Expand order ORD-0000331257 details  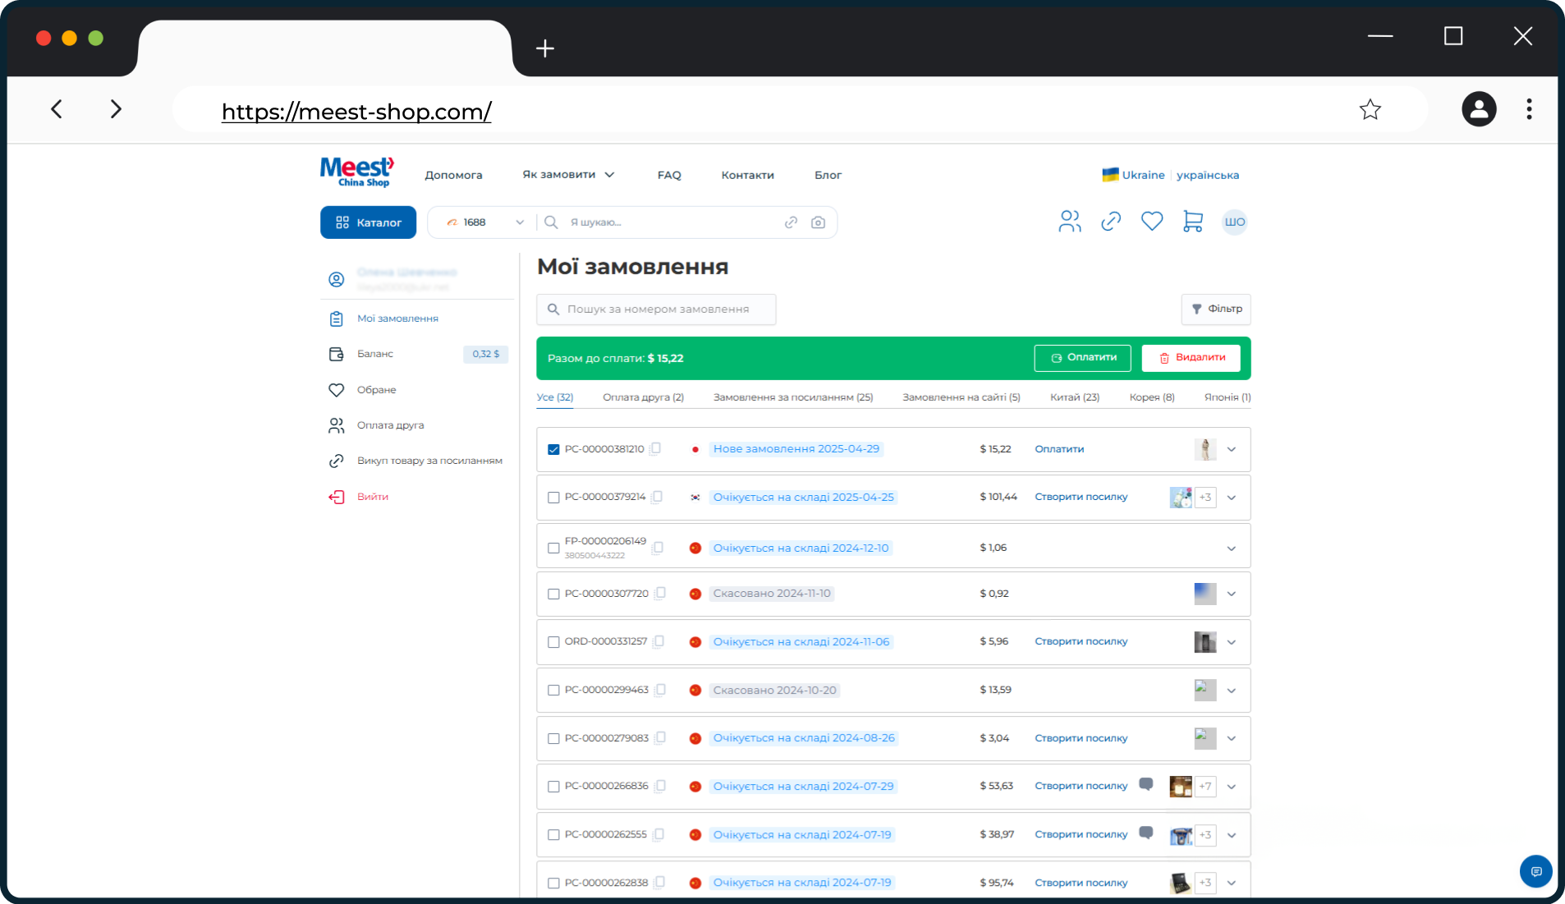[1231, 642]
